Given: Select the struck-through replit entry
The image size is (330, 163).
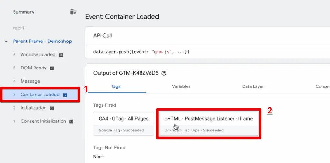Looking at the screenshot, I should [19, 28].
